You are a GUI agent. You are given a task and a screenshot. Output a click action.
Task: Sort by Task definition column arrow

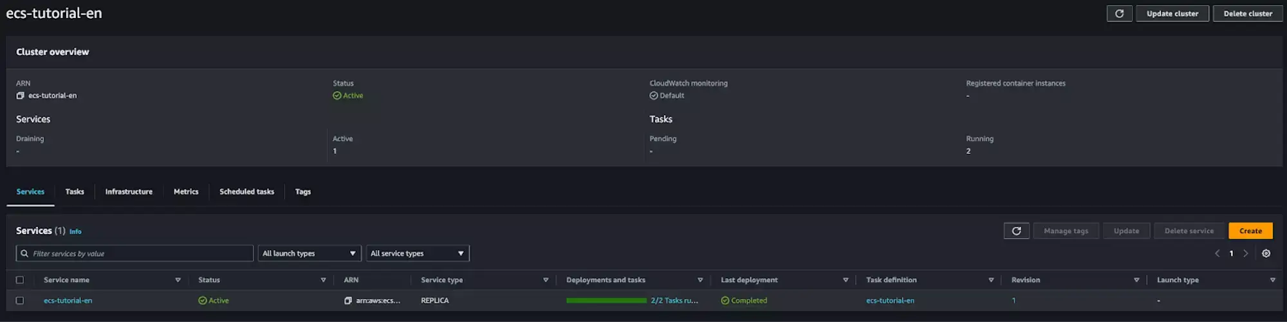coord(991,280)
